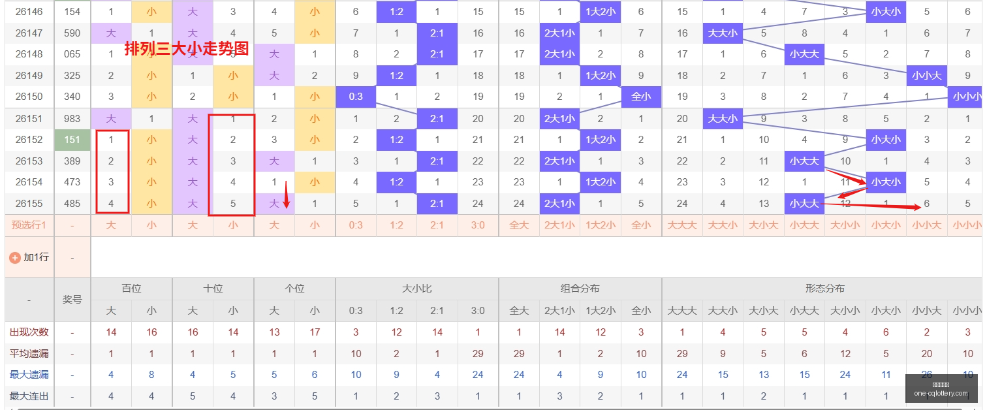Pick 小大小 in the 预选行1 row
The image size is (985, 410).
pyautogui.click(x=886, y=225)
